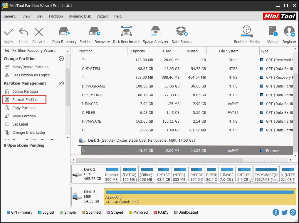Click partition list horizontal scrollbar
This screenshot has width=299, height=223.
tap(159, 160)
